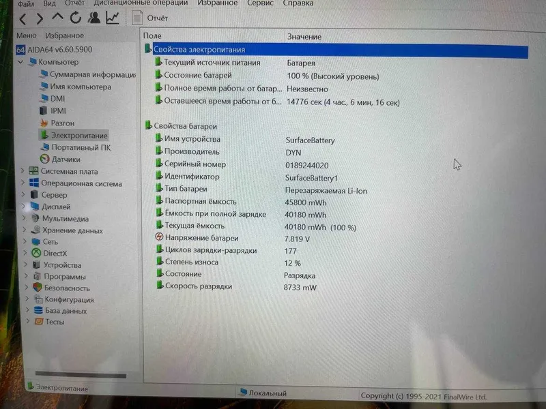The height and width of the screenshot is (409, 546).
Task: Click battery voltage 7.819 V value
Action: tap(297, 239)
